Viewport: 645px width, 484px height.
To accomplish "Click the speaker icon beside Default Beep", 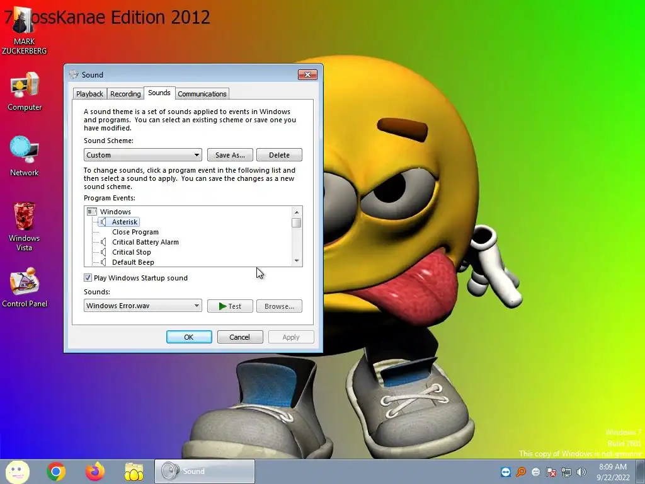I will point(103,262).
